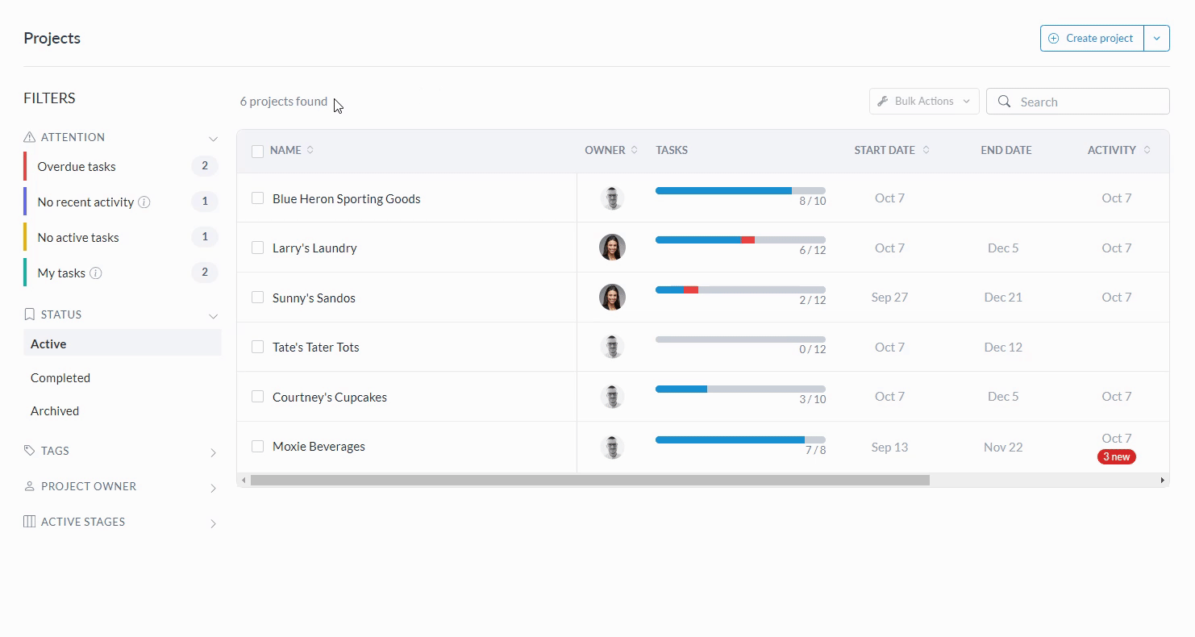This screenshot has width=1195, height=637.
Task: Open the Moxie Beverages project
Action: point(319,447)
